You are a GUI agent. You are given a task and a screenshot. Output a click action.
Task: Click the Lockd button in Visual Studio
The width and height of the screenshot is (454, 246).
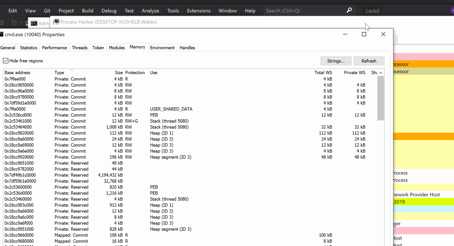(372, 11)
